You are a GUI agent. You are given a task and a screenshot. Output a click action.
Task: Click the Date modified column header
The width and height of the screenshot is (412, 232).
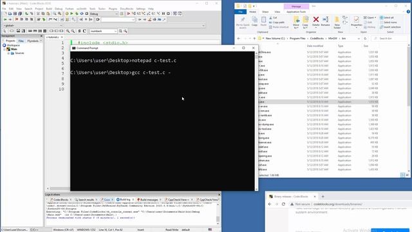click(x=315, y=46)
